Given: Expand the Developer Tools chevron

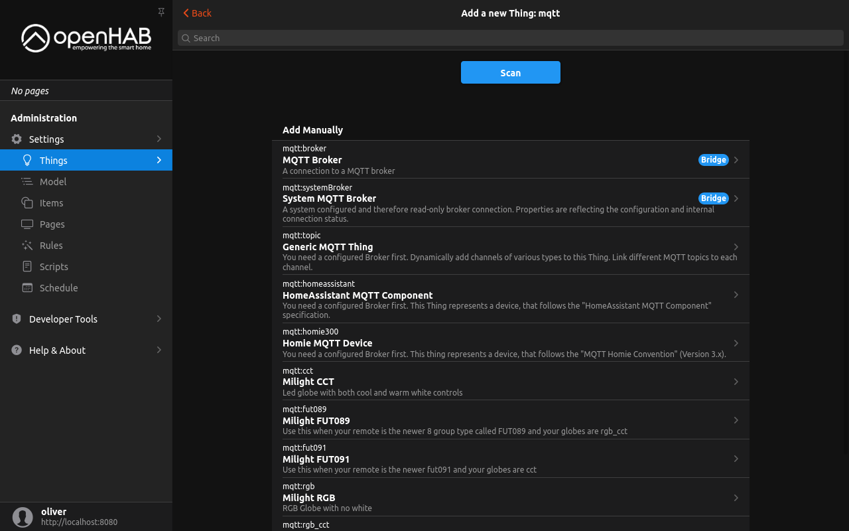Looking at the screenshot, I should (x=159, y=319).
